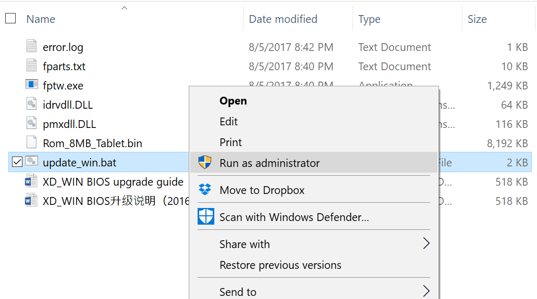Click the error.log text file icon
The height and width of the screenshot is (299, 537).
[x=32, y=47]
